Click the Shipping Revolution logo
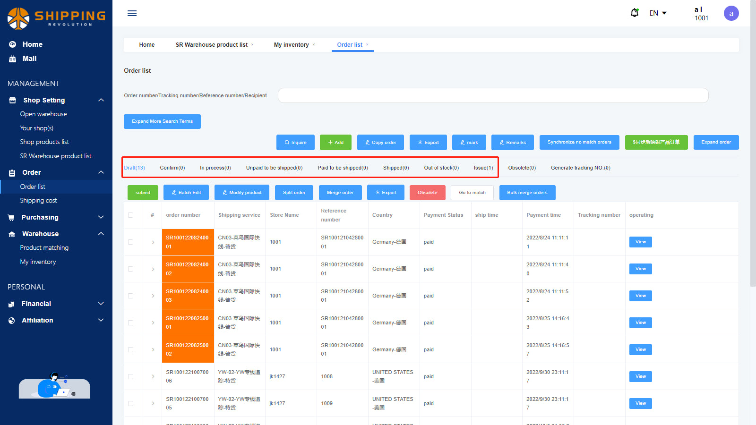This screenshot has height=425, width=756. 56,18
